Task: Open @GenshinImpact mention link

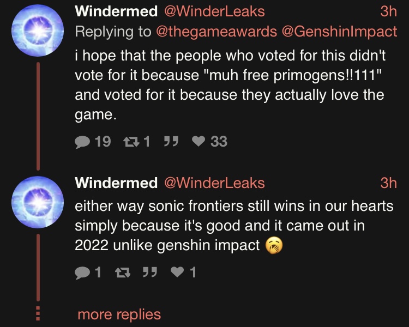Action: pos(339,32)
